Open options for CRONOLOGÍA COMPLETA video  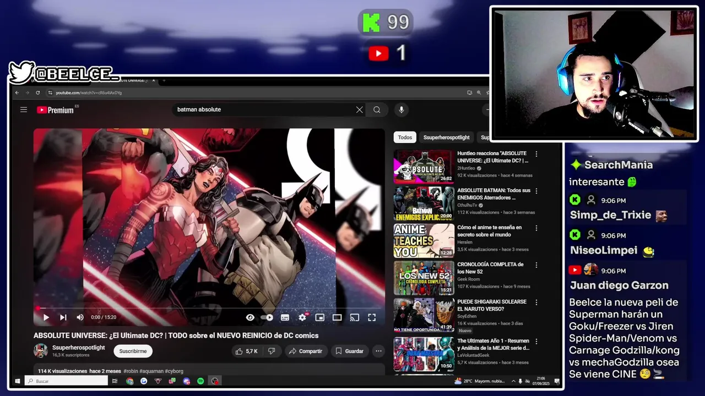click(536, 265)
